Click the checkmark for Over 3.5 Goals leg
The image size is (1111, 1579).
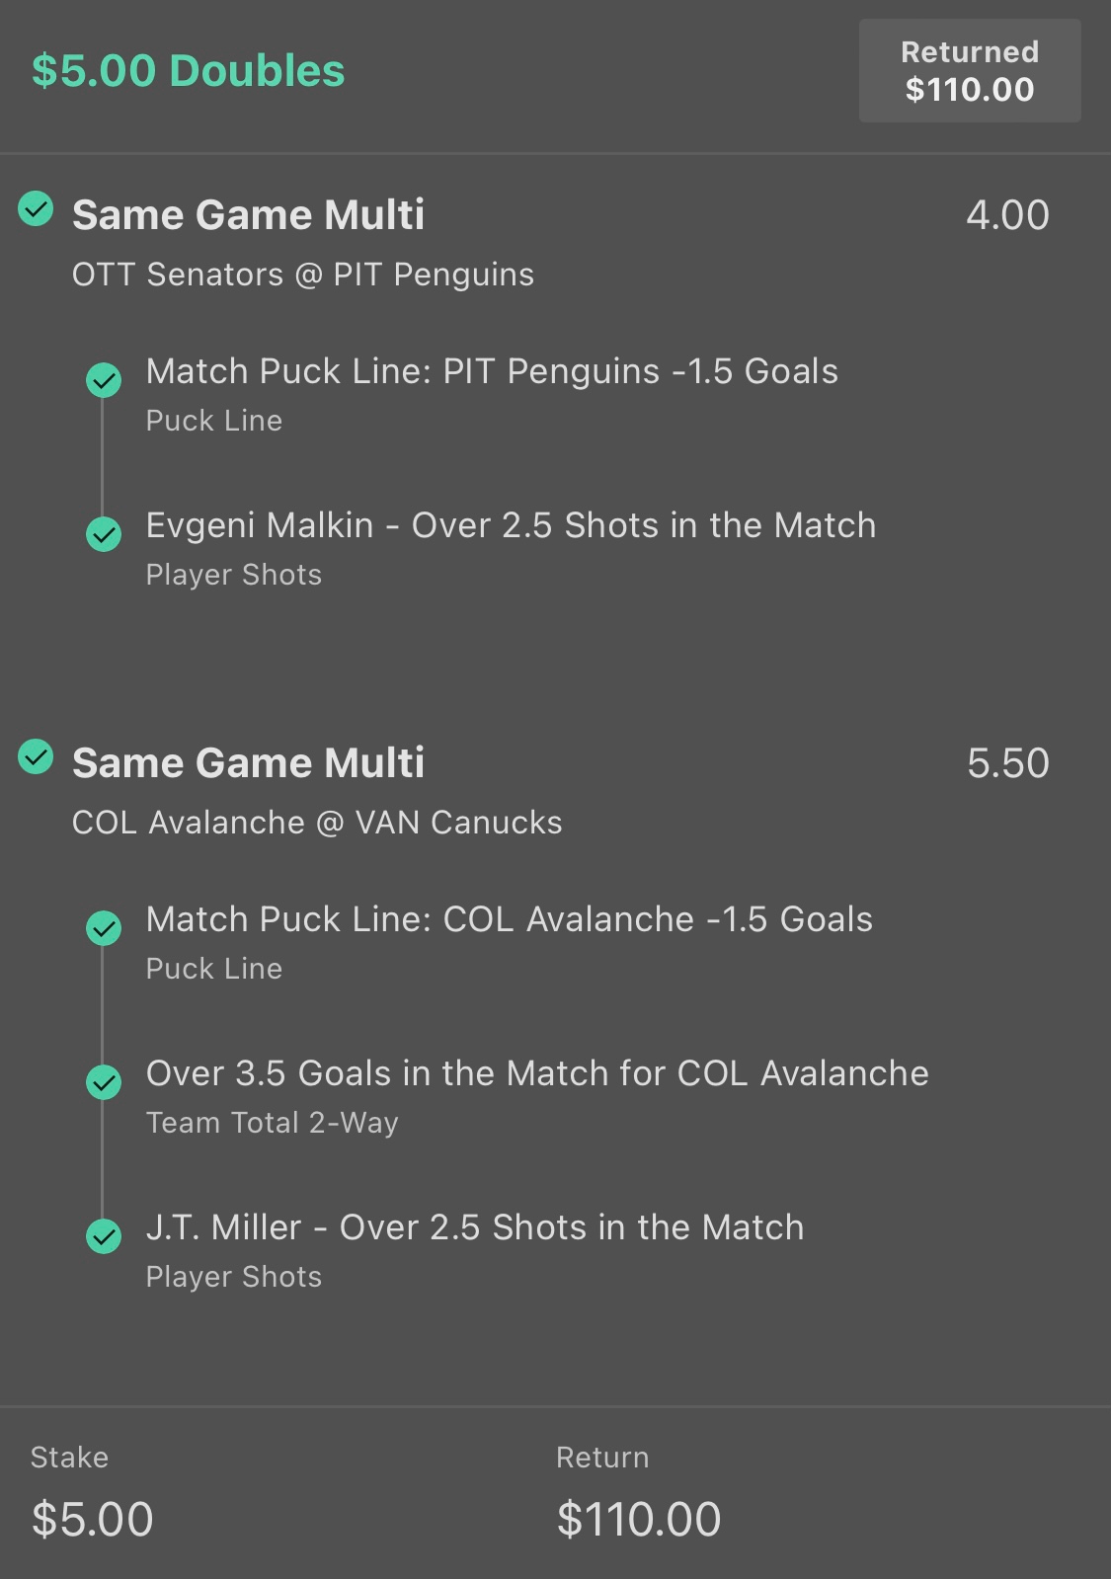(104, 1082)
